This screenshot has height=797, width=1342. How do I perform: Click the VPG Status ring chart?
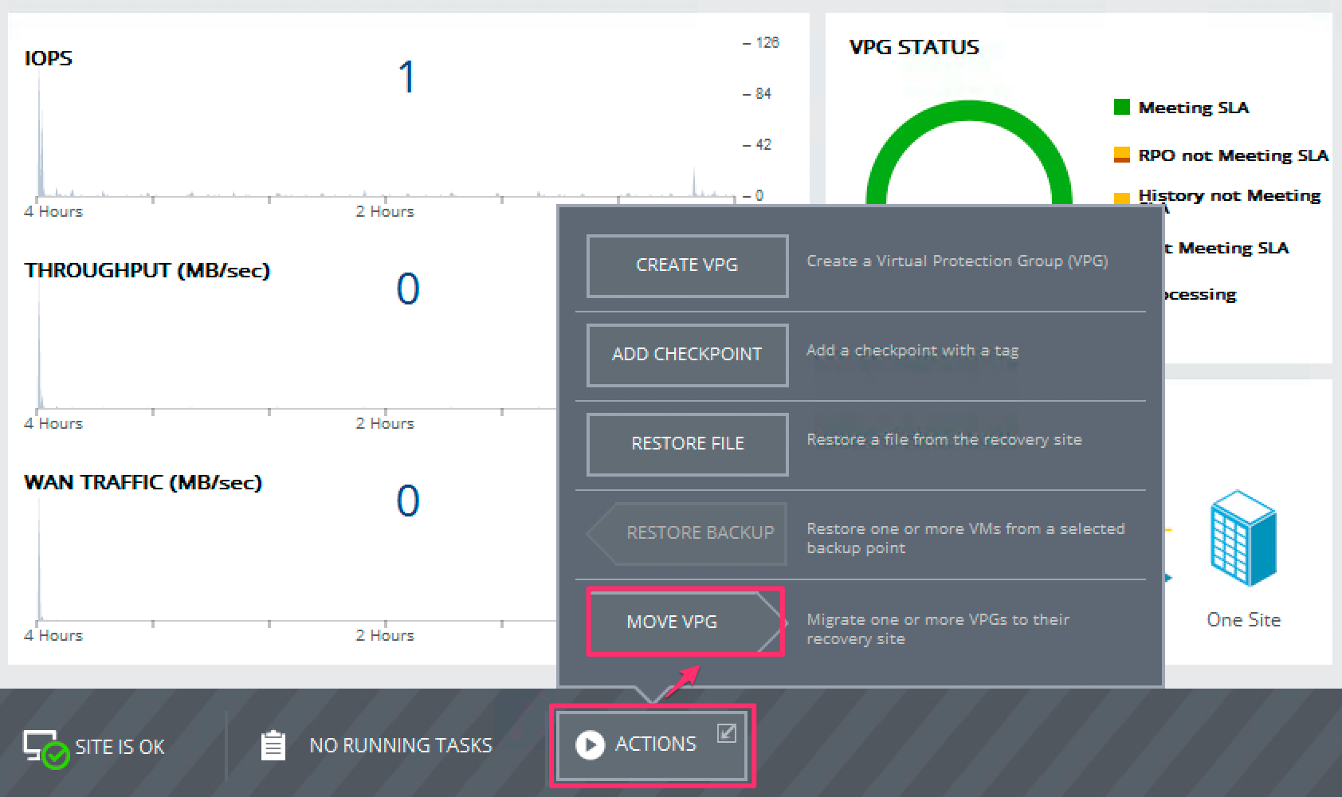[969, 108]
